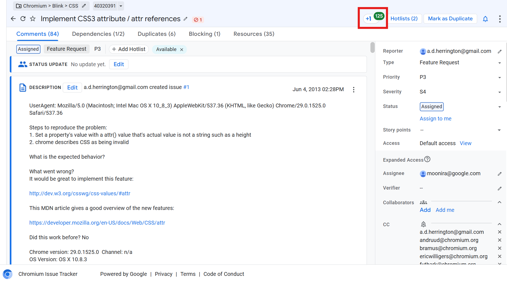Open the dropdown beside issue 40320391
This screenshot has height=281, width=507.
point(120,6)
